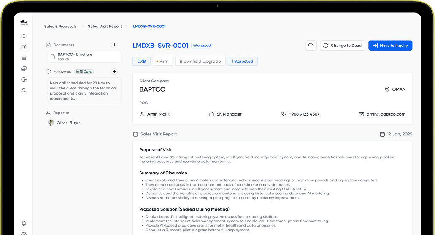This screenshot has height=235, width=435.
Task: Click the mail icon beside amin@baptco.com
Action: [361, 114]
